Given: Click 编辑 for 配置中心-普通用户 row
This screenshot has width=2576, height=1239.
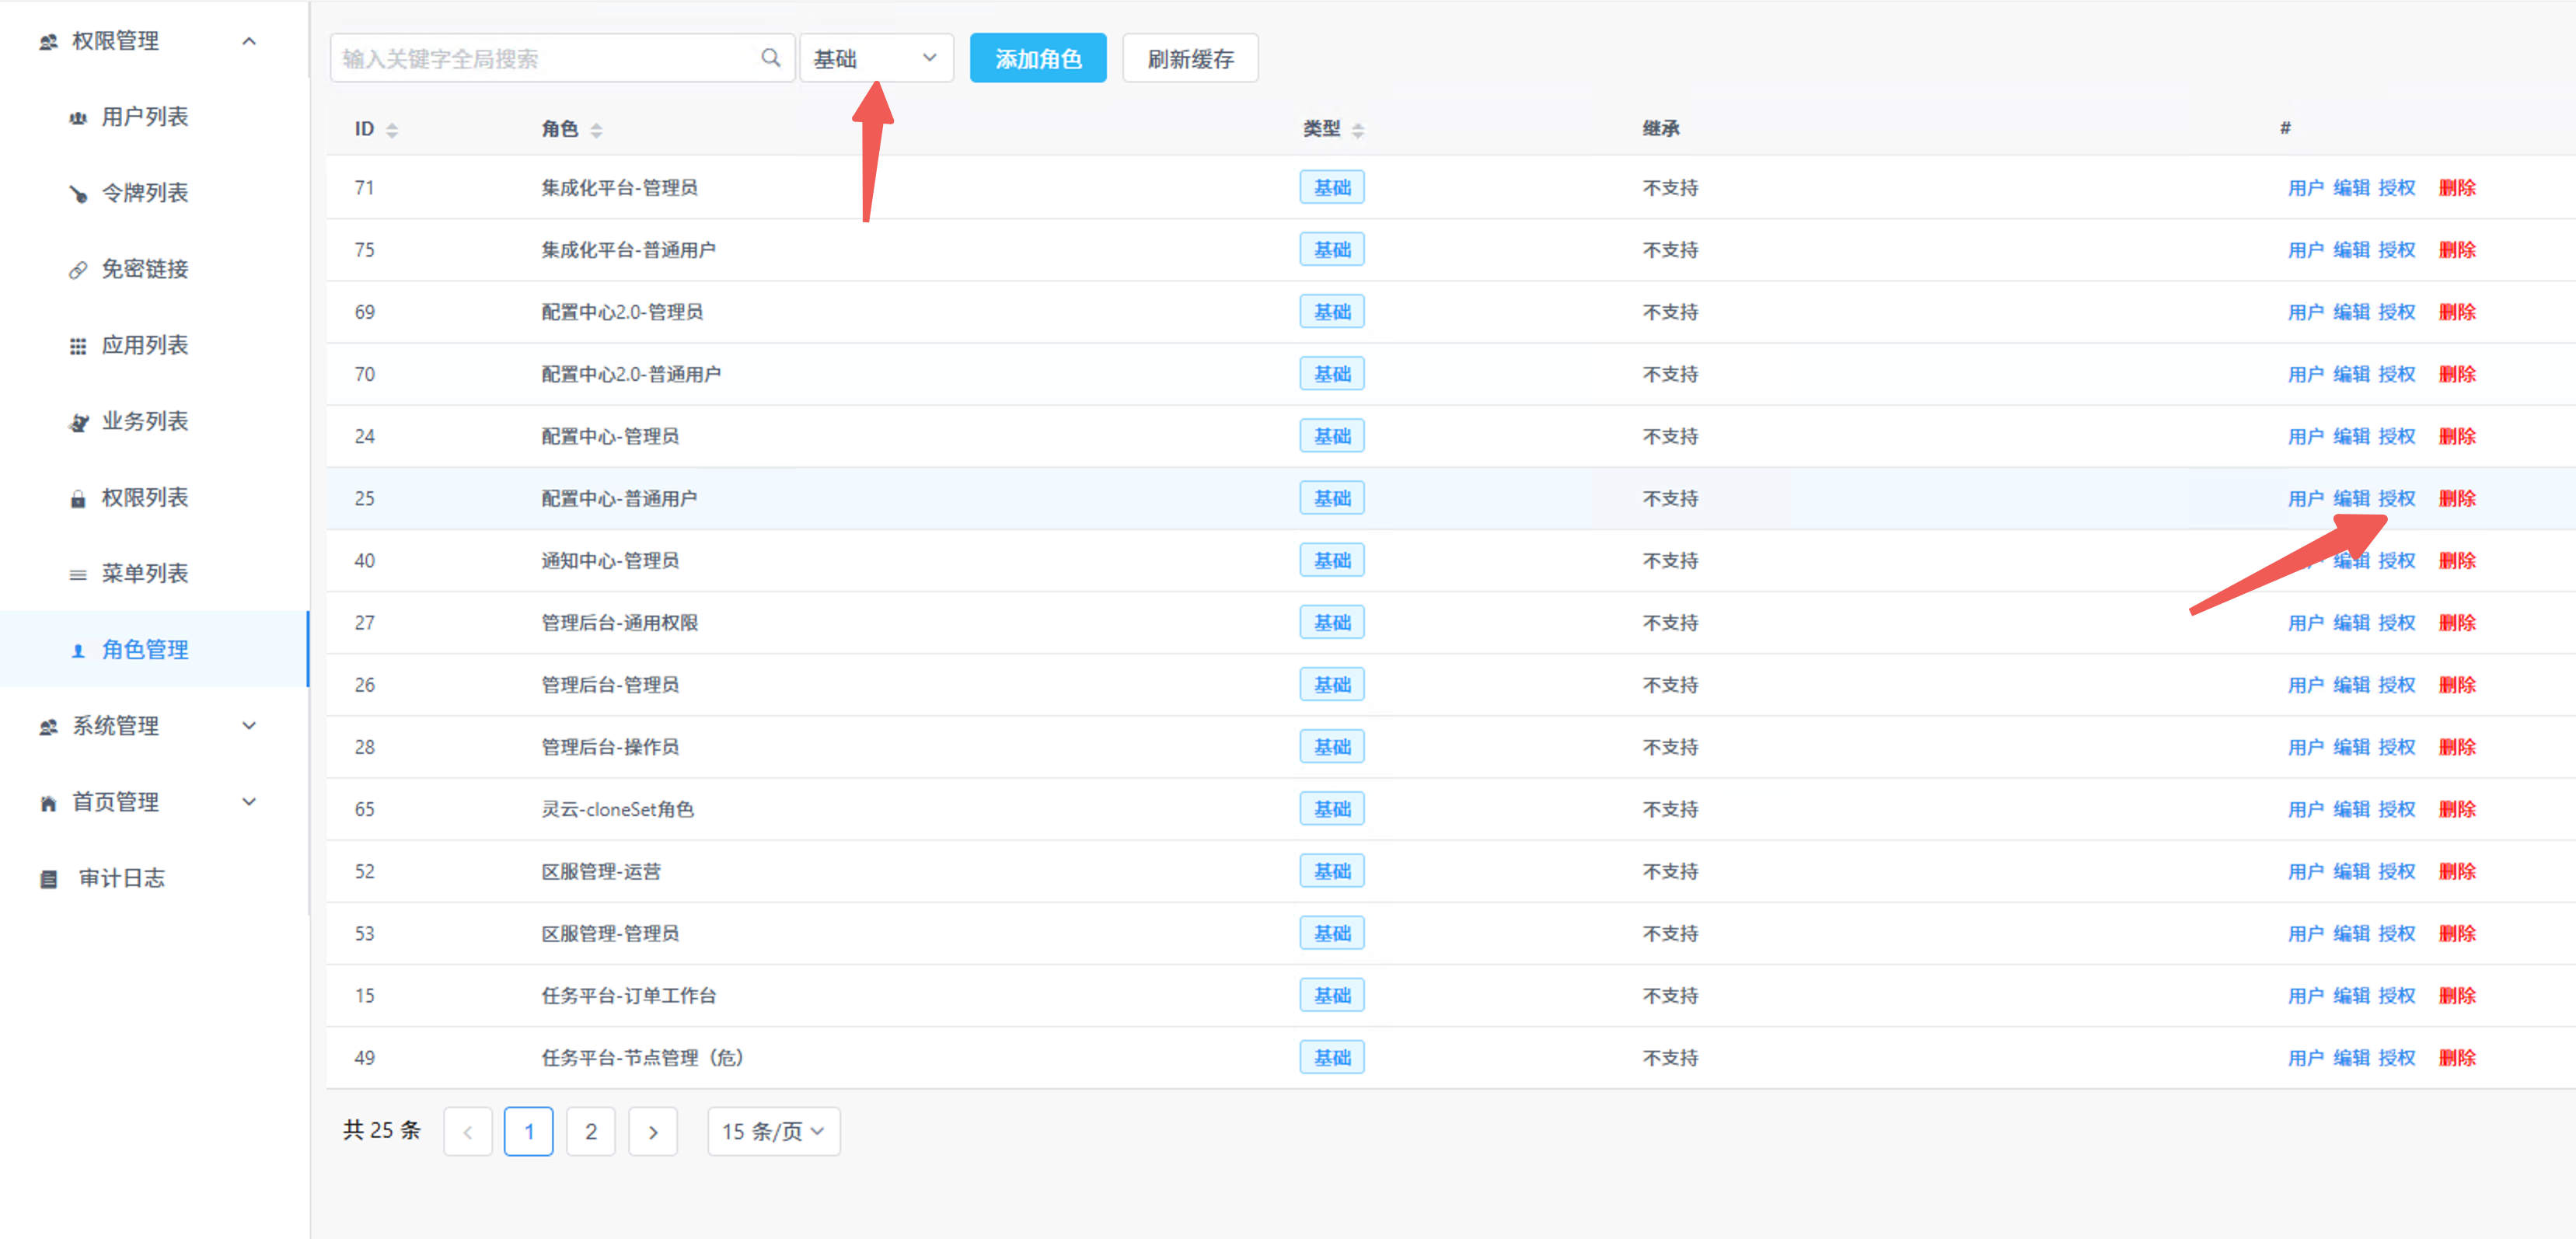Looking at the screenshot, I should tap(2351, 499).
